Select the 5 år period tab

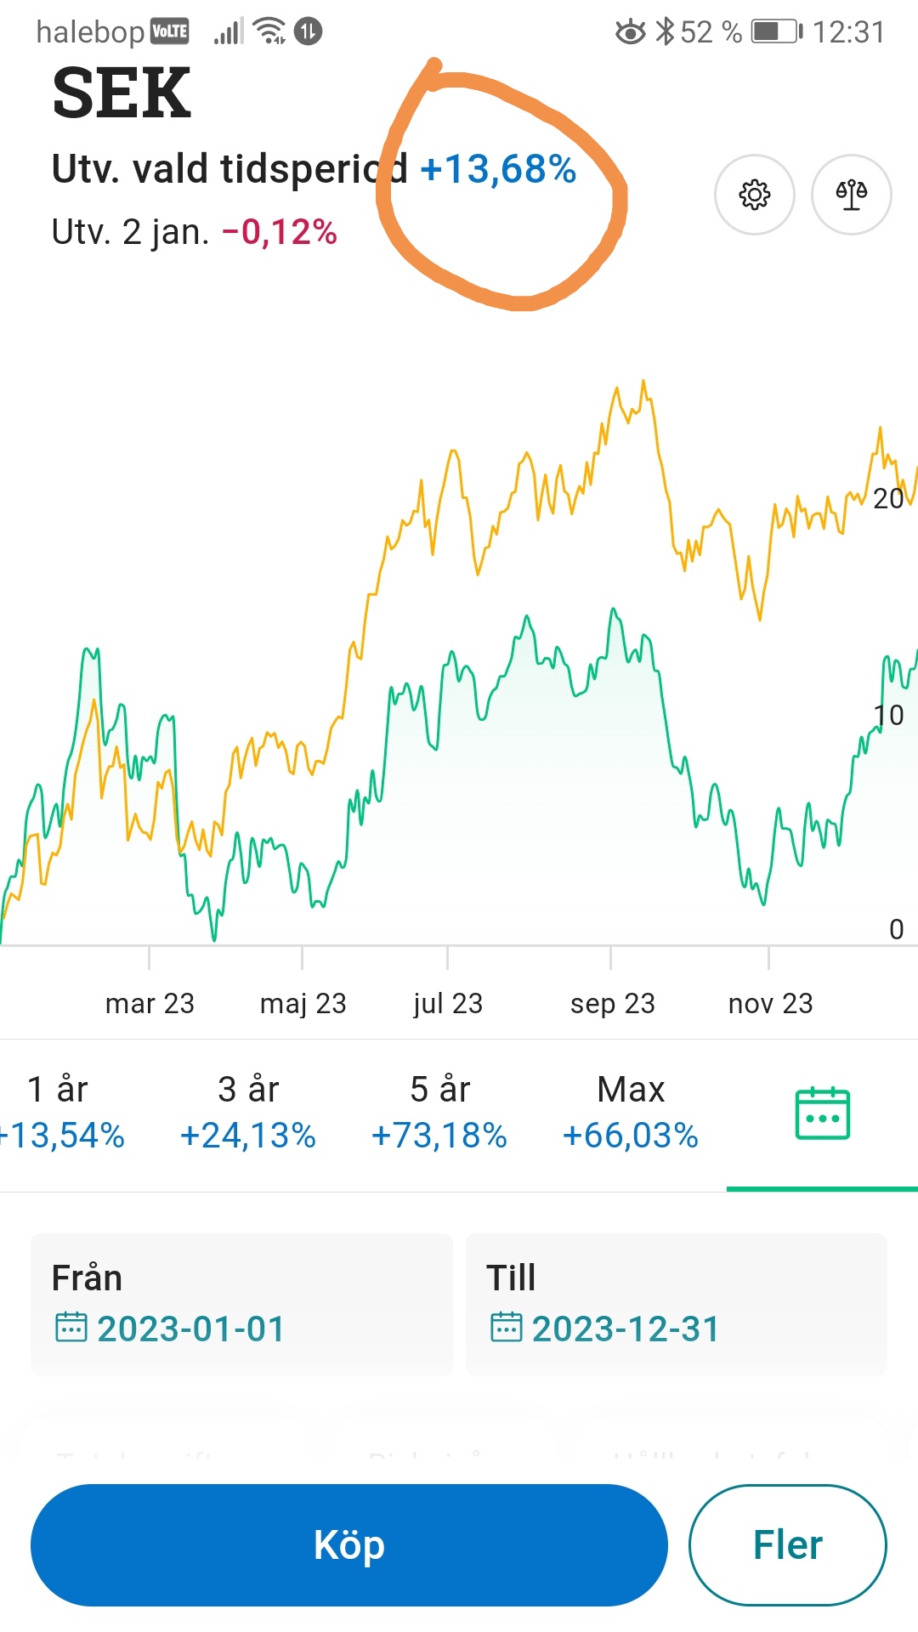coord(439,1112)
